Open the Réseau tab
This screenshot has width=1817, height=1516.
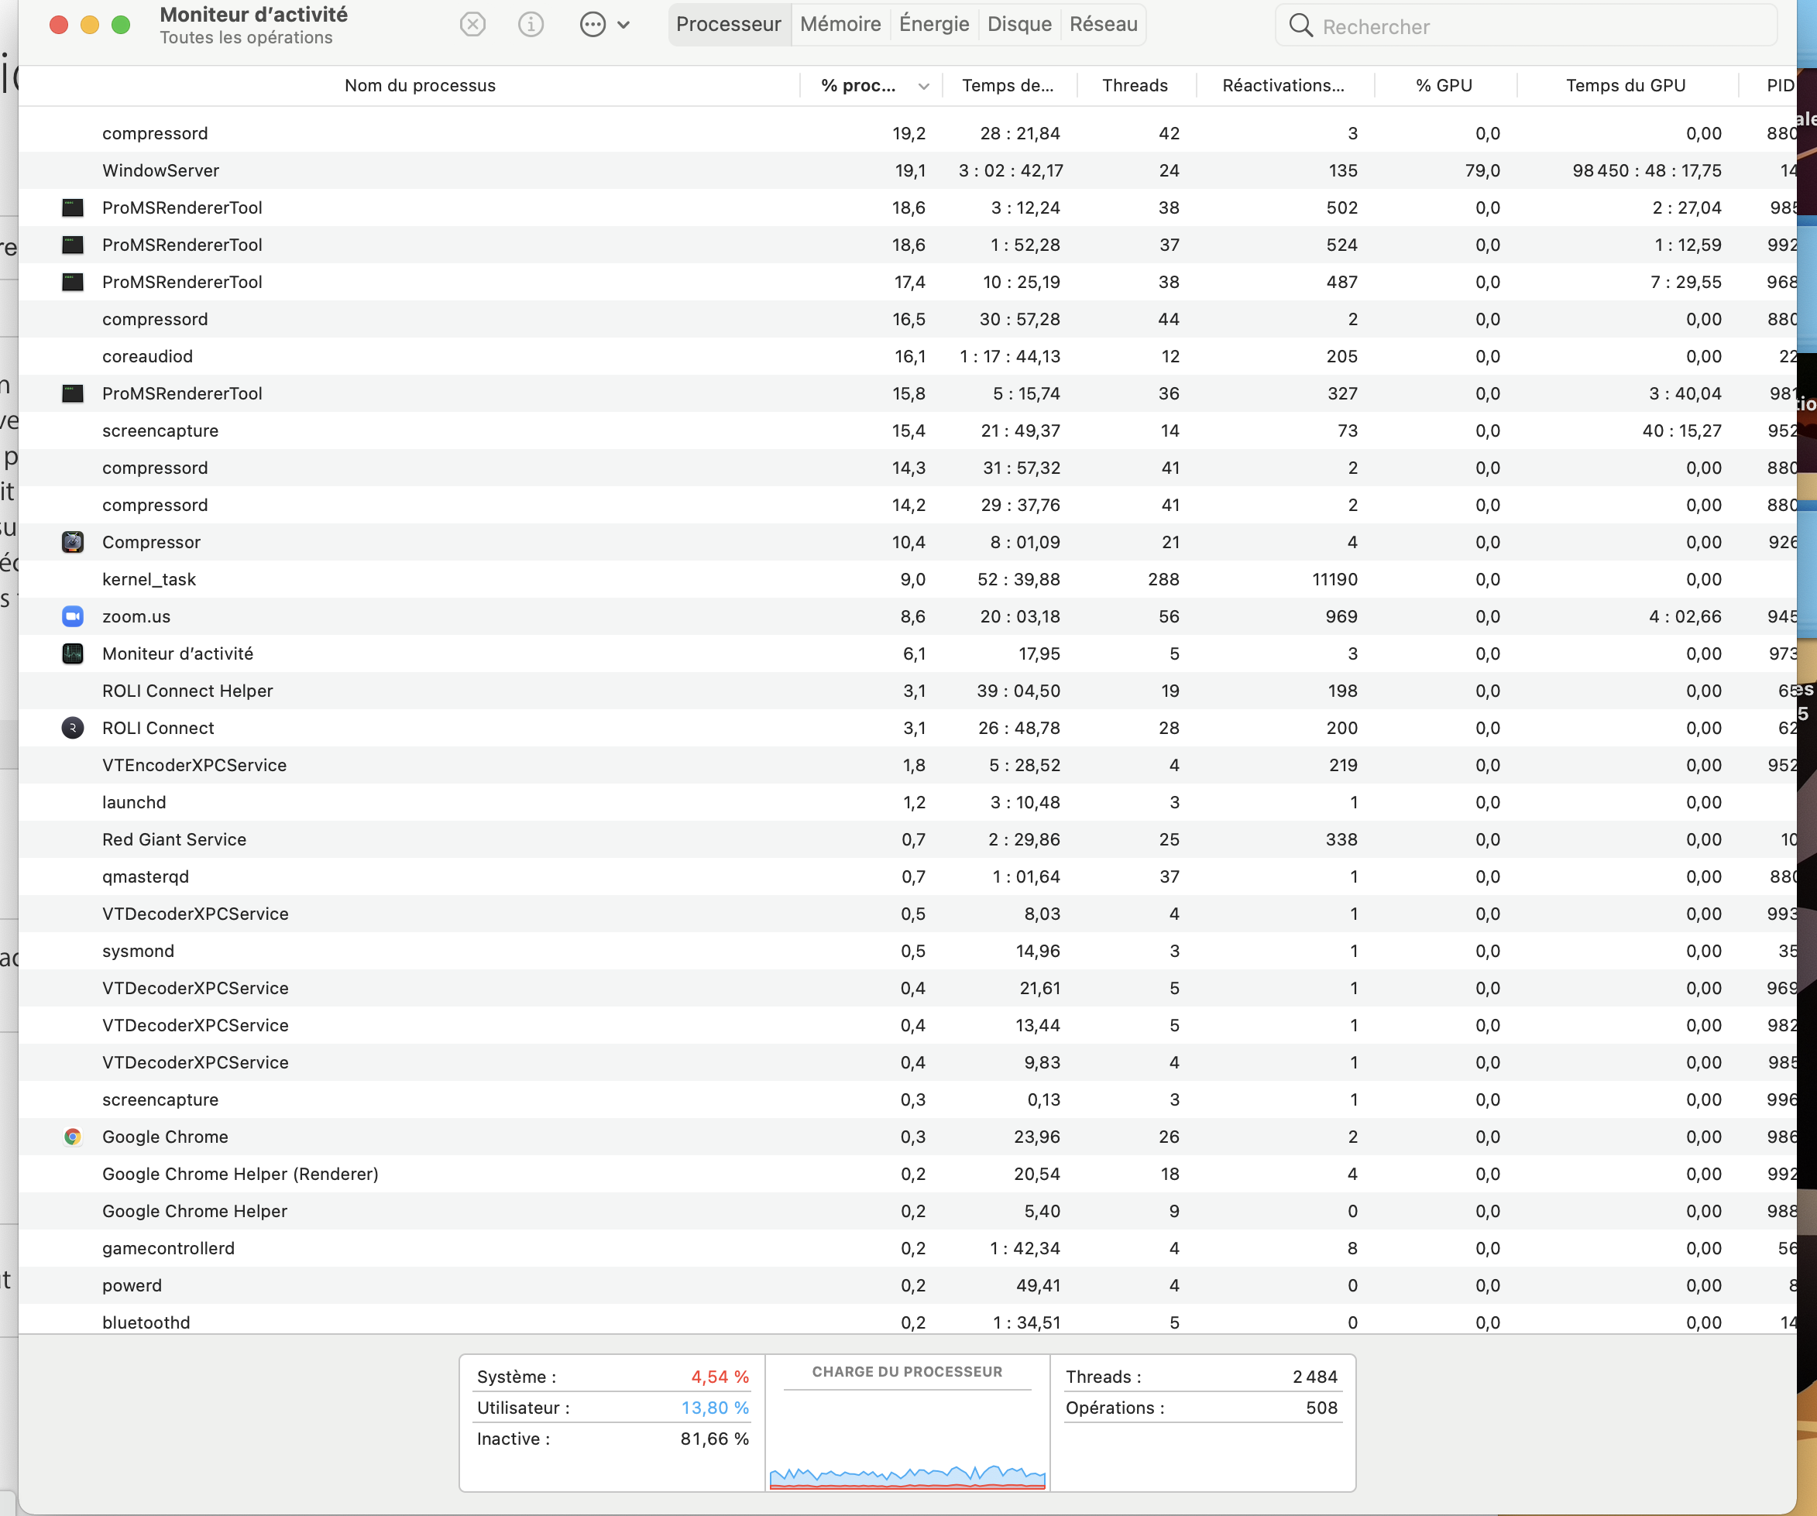1102,24
